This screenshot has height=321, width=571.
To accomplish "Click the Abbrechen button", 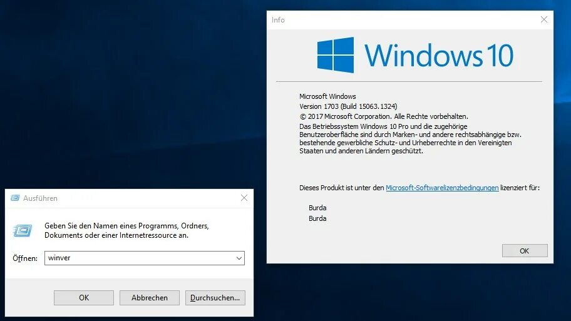I will click(x=149, y=298).
